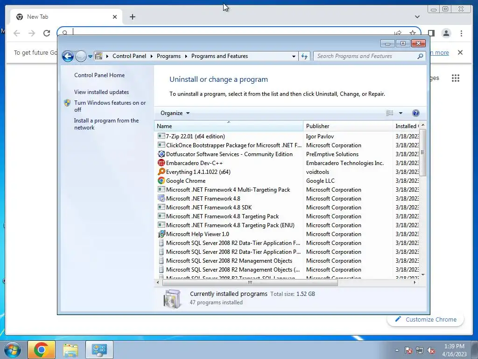Select .NET Framework 4 Multi-Targeting Pack icon

[x=161, y=189]
